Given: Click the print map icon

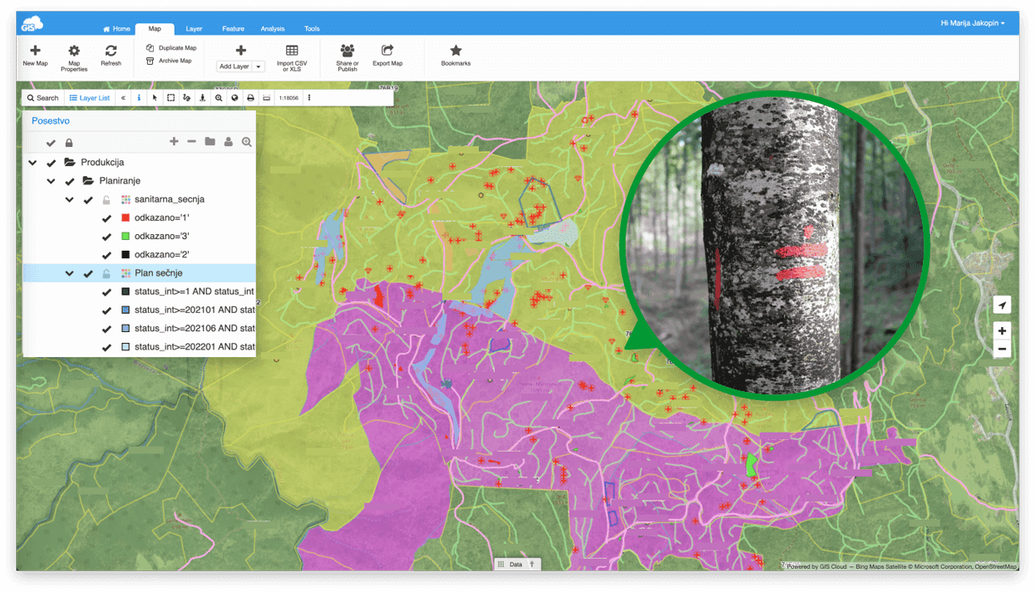Looking at the screenshot, I should [250, 98].
